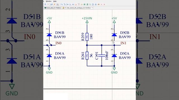Select the cross probe pencil icon
The width and height of the screenshot is (179, 100).
[54, 4]
